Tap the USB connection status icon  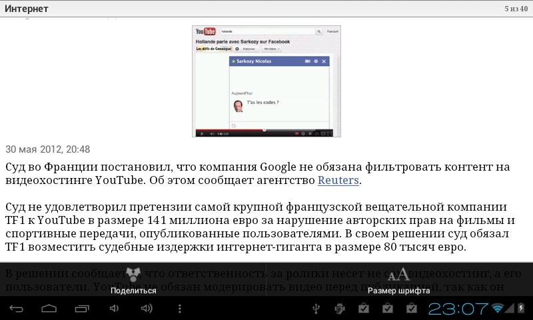pyautogui.click(x=316, y=309)
